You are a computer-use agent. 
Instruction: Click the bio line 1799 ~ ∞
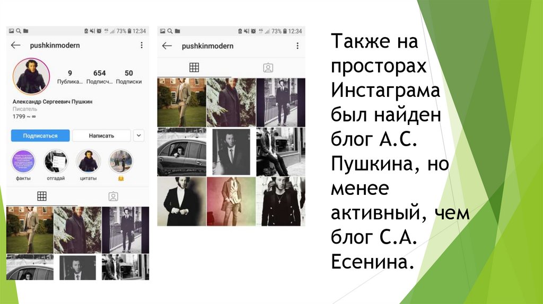(x=24, y=117)
